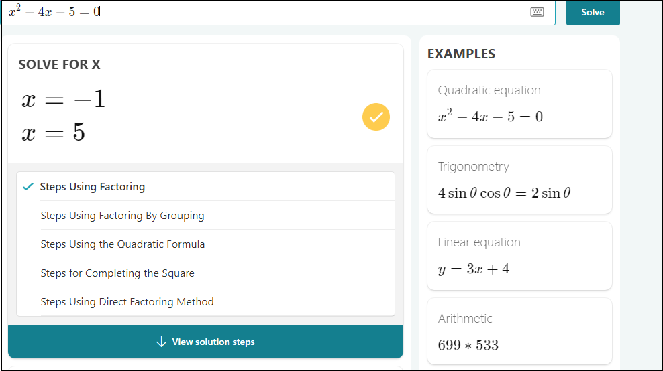Image resolution: width=663 pixels, height=371 pixels.
Task: Click the teal checkmark beside Steps Using Factoring
Action: [x=28, y=187]
